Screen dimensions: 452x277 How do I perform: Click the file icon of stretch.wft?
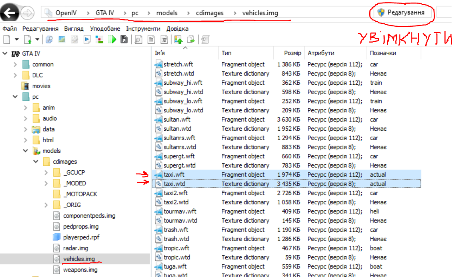(x=159, y=64)
